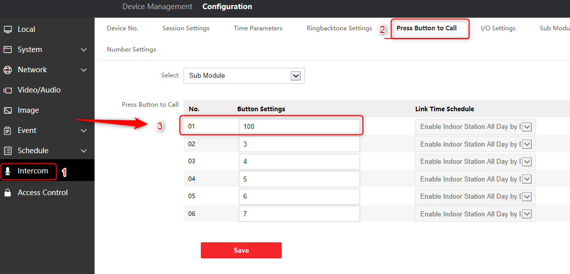Click row number 01 cell
This screenshot has width=570, height=274.
click(x=192, y=126)
